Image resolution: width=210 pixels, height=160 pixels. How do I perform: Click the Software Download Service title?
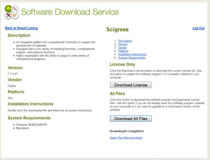click(70, 12)
